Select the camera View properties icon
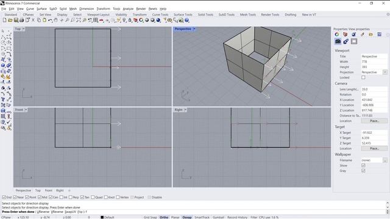 (x=338, y=41)
